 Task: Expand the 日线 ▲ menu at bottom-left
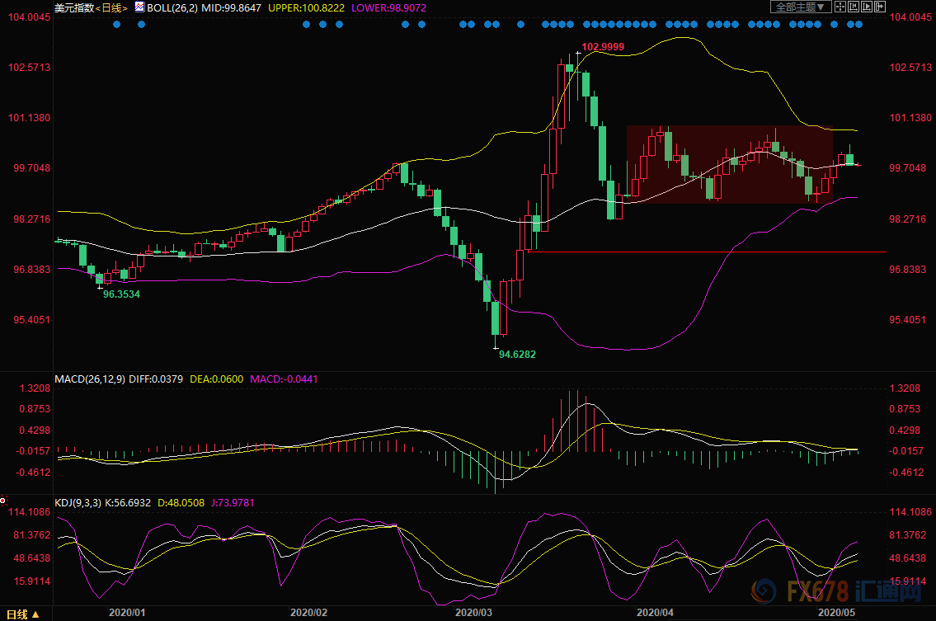[x=17, y=614]
